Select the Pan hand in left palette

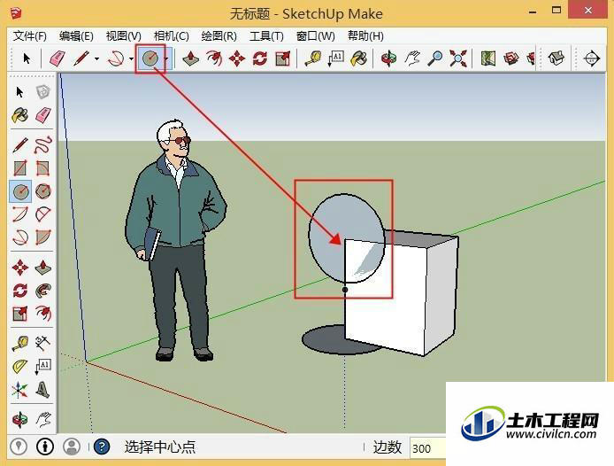point(43,419)
